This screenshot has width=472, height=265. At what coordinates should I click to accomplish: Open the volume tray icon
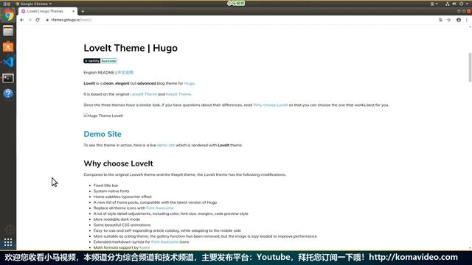pyautogui.click(x=454, y=4)
